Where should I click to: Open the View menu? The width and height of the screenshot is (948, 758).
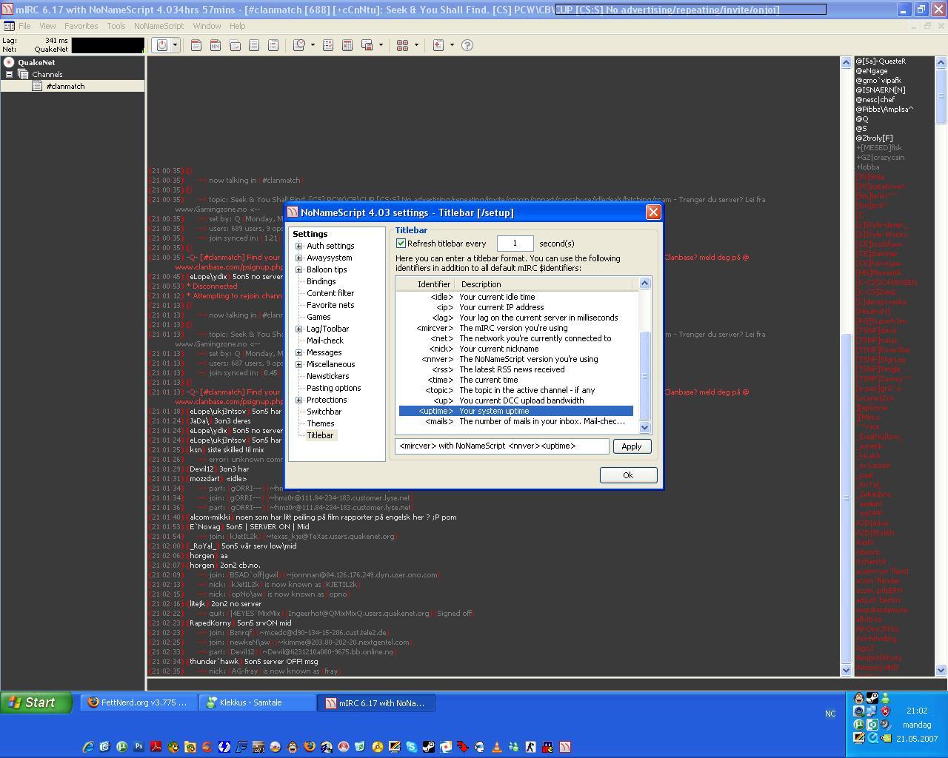click(x=47, y=26)
